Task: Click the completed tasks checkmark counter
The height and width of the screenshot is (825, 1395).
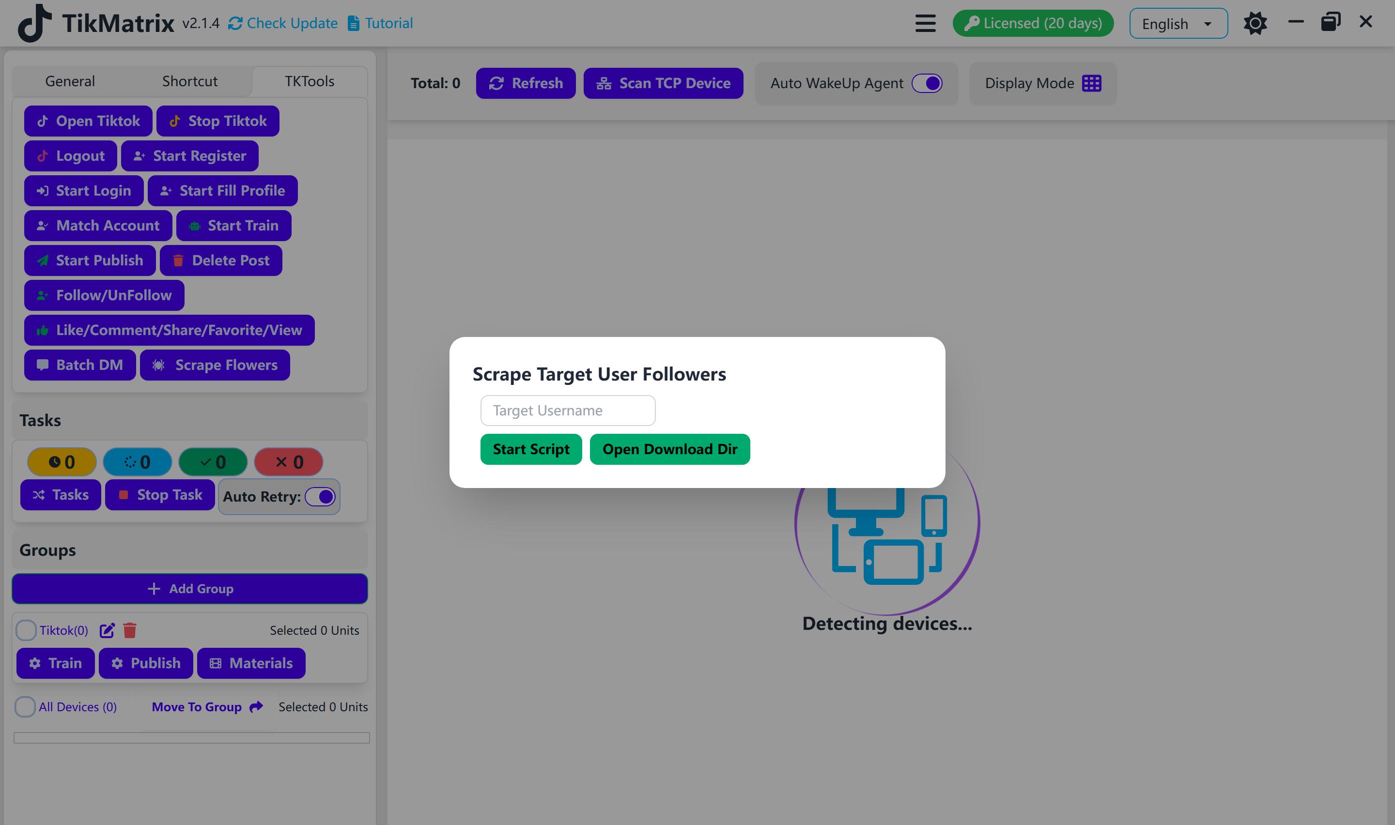Action: point(213,462)
